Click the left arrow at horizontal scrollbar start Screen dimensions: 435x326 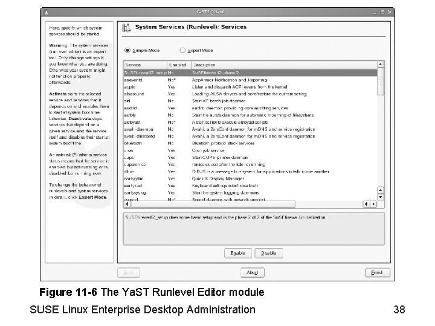pyautogui.click(x=127, y=204)
